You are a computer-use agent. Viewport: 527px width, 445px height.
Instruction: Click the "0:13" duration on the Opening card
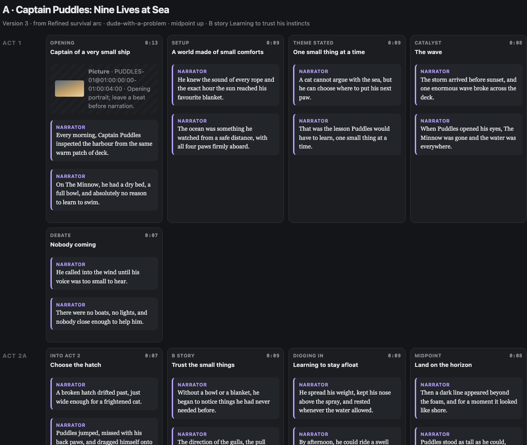click(x=151, y=43)
